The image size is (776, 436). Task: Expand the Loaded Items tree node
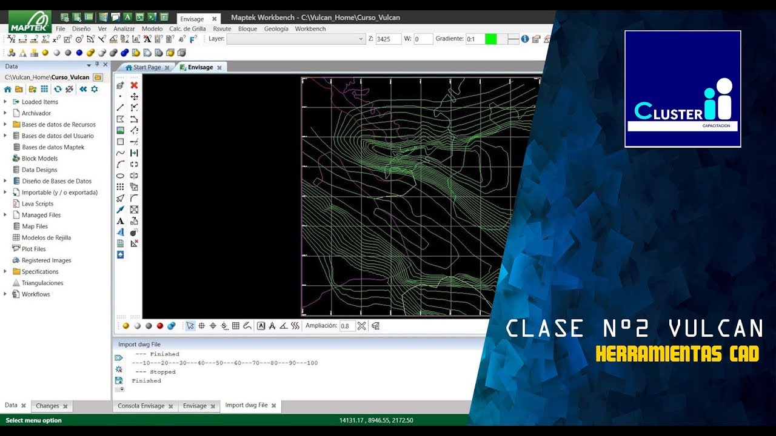[x=5, y=102]
